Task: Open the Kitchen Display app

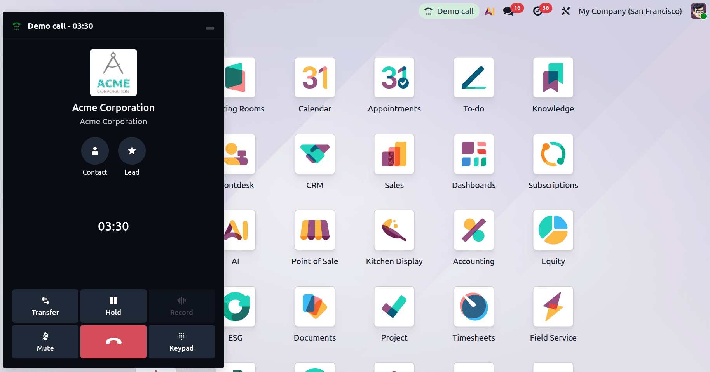Action: [394, 230]
